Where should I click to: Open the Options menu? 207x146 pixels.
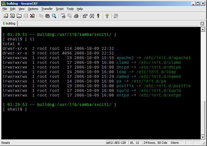pos(33,9)
